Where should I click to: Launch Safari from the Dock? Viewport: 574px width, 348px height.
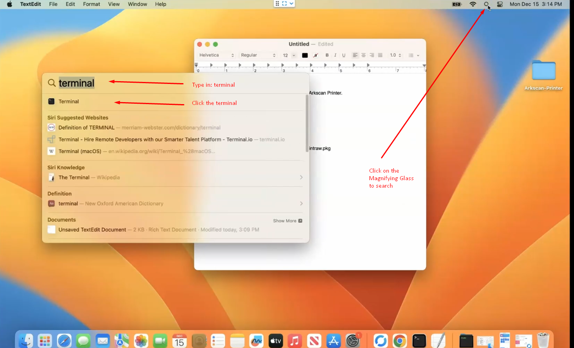(64, 340)
